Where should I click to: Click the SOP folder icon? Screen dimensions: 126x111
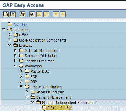(27, 76)
